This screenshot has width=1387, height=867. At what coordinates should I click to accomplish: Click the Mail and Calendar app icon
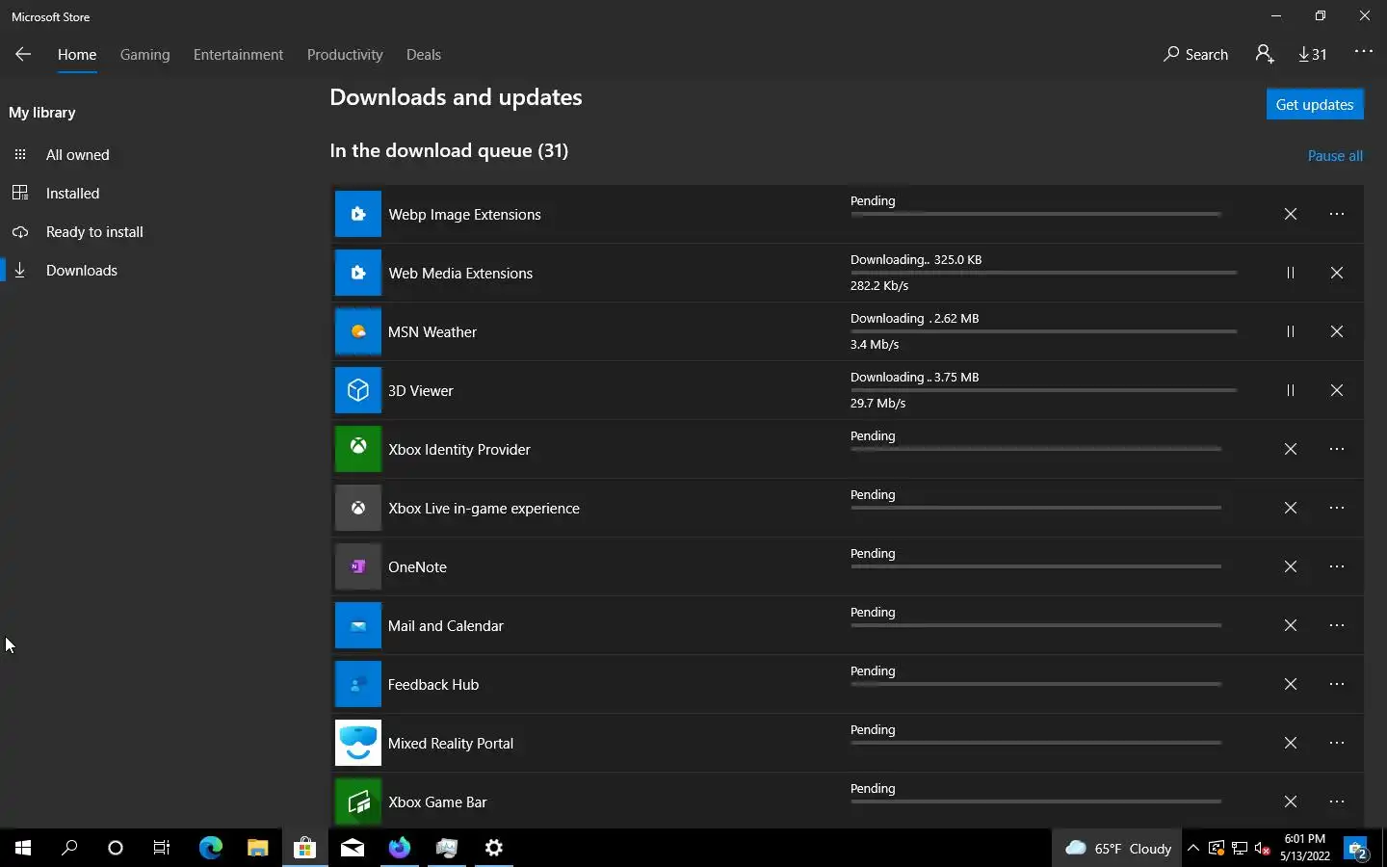[x=358, y=625]
